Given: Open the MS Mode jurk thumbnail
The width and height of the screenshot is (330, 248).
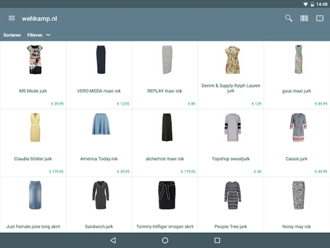Looking at the screenshot, I should [34, 60].
